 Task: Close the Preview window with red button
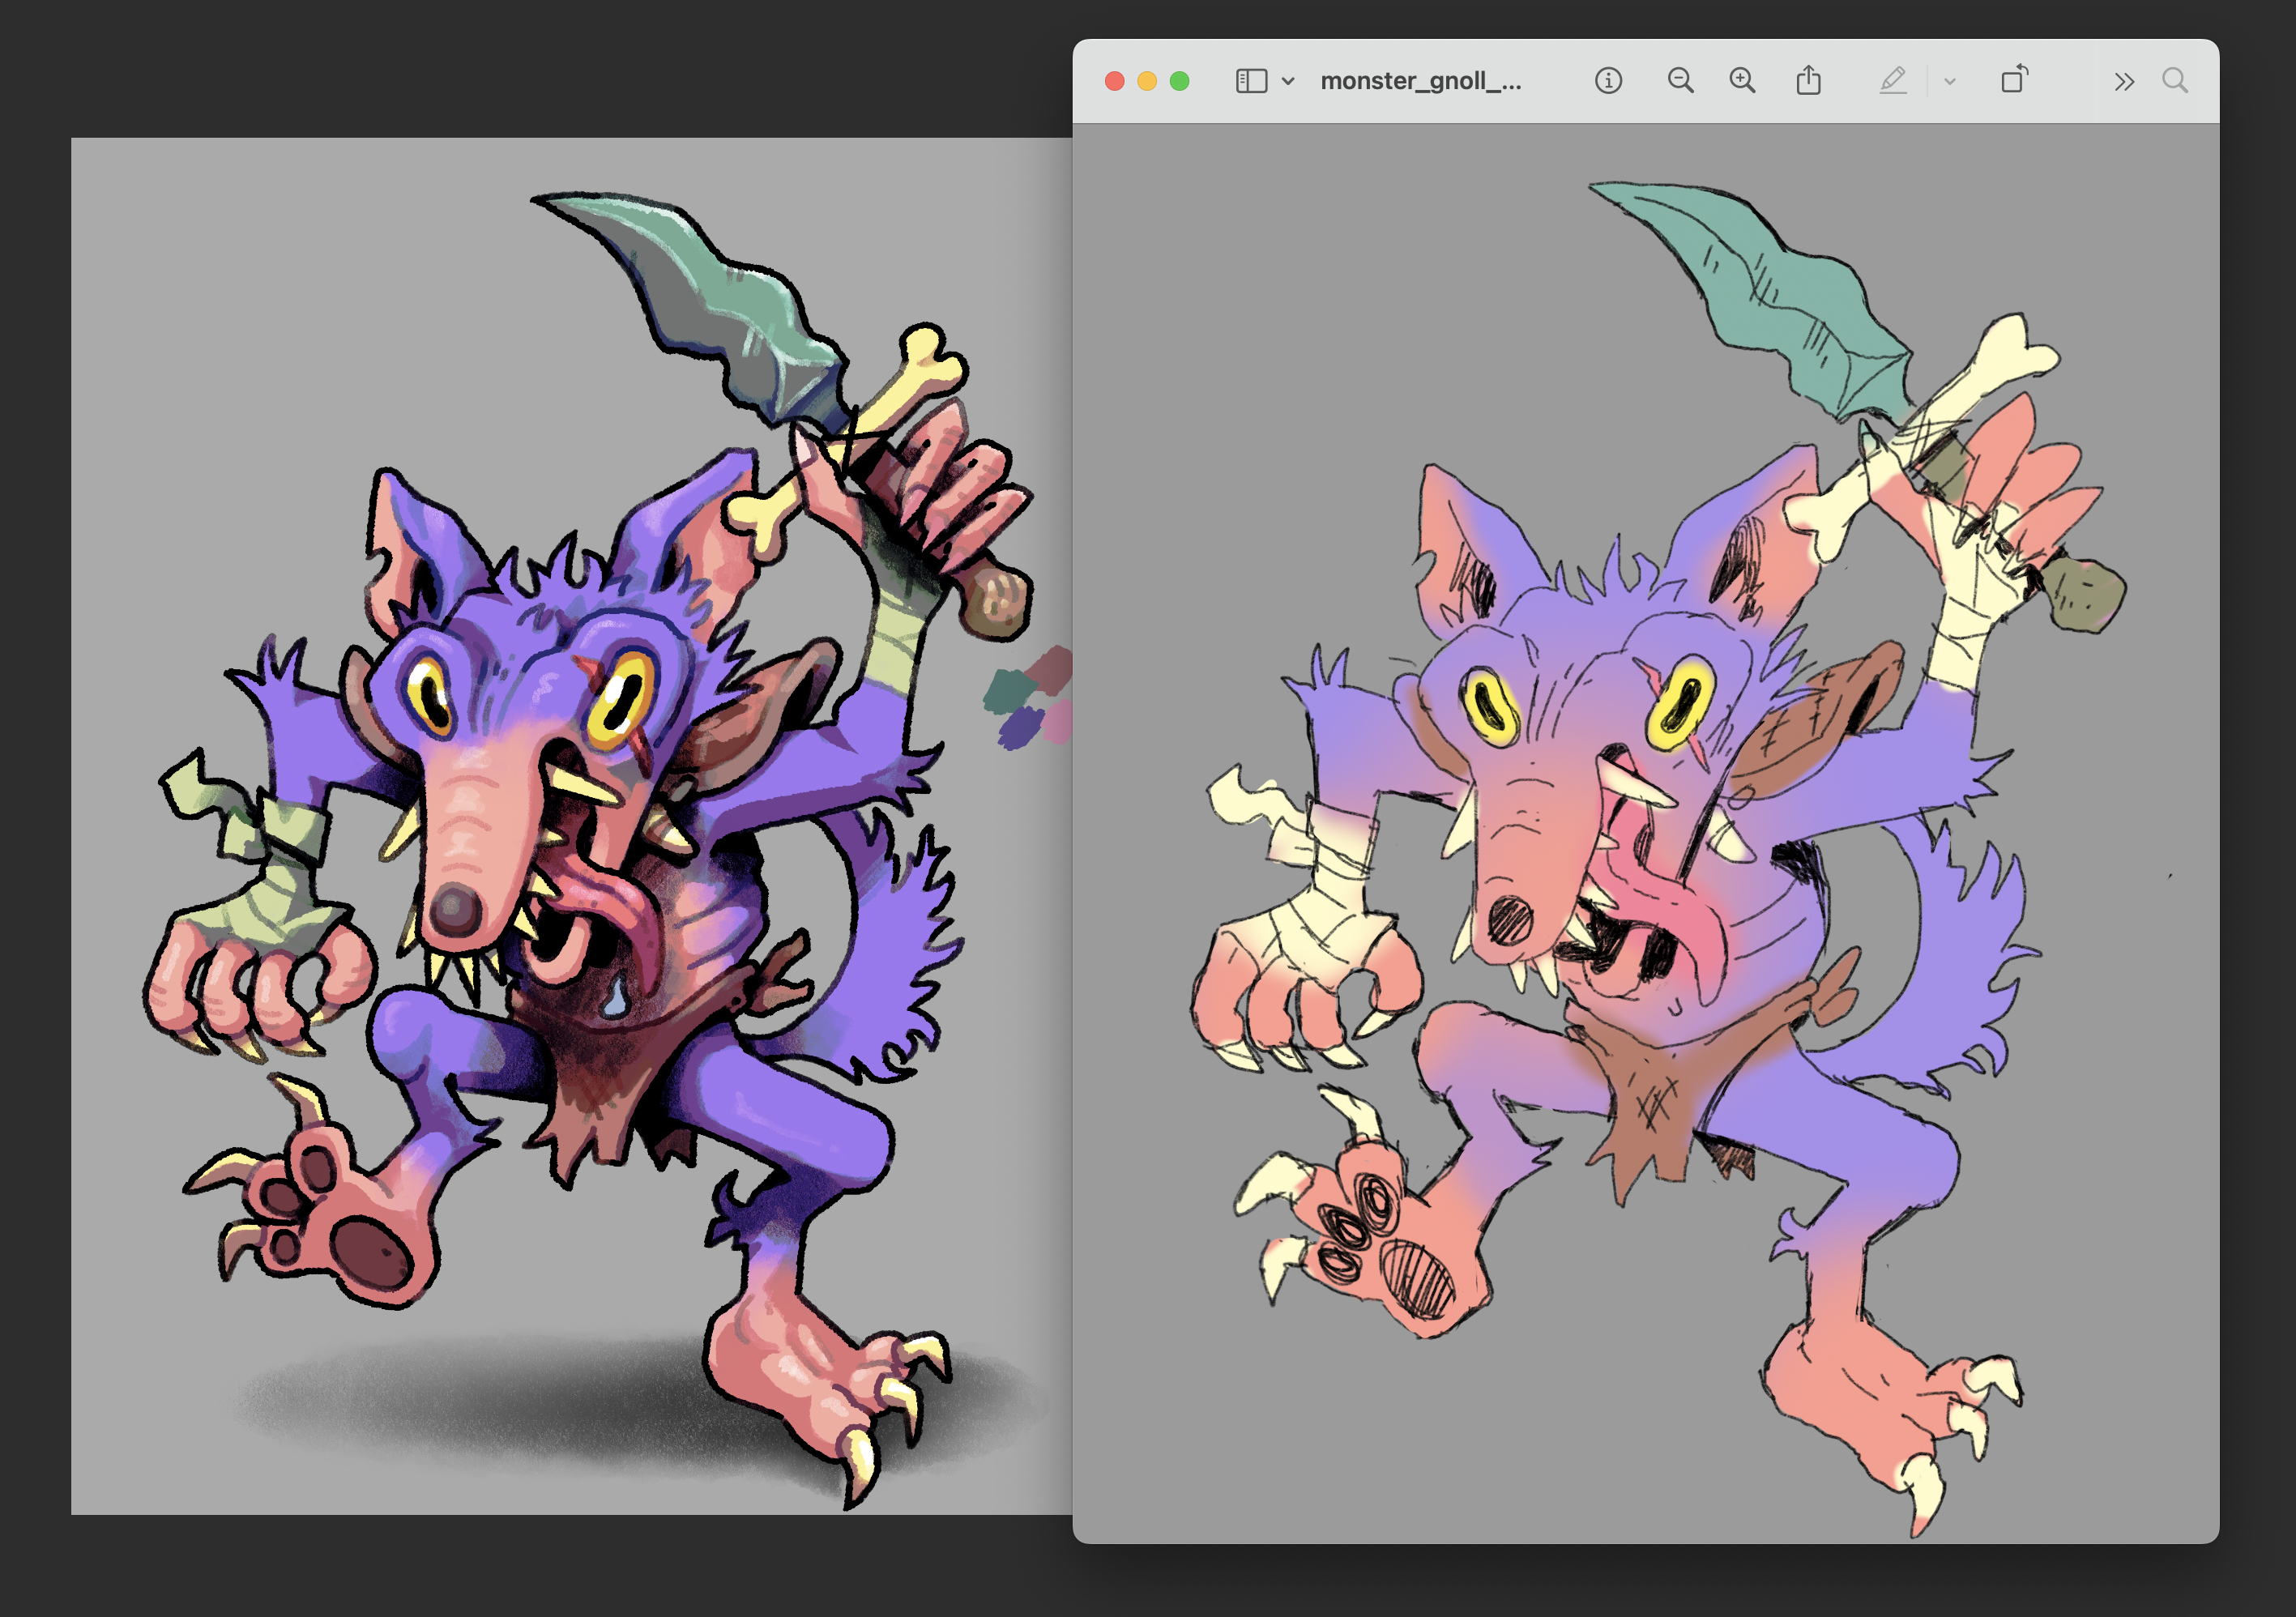tap(1114, 81)
